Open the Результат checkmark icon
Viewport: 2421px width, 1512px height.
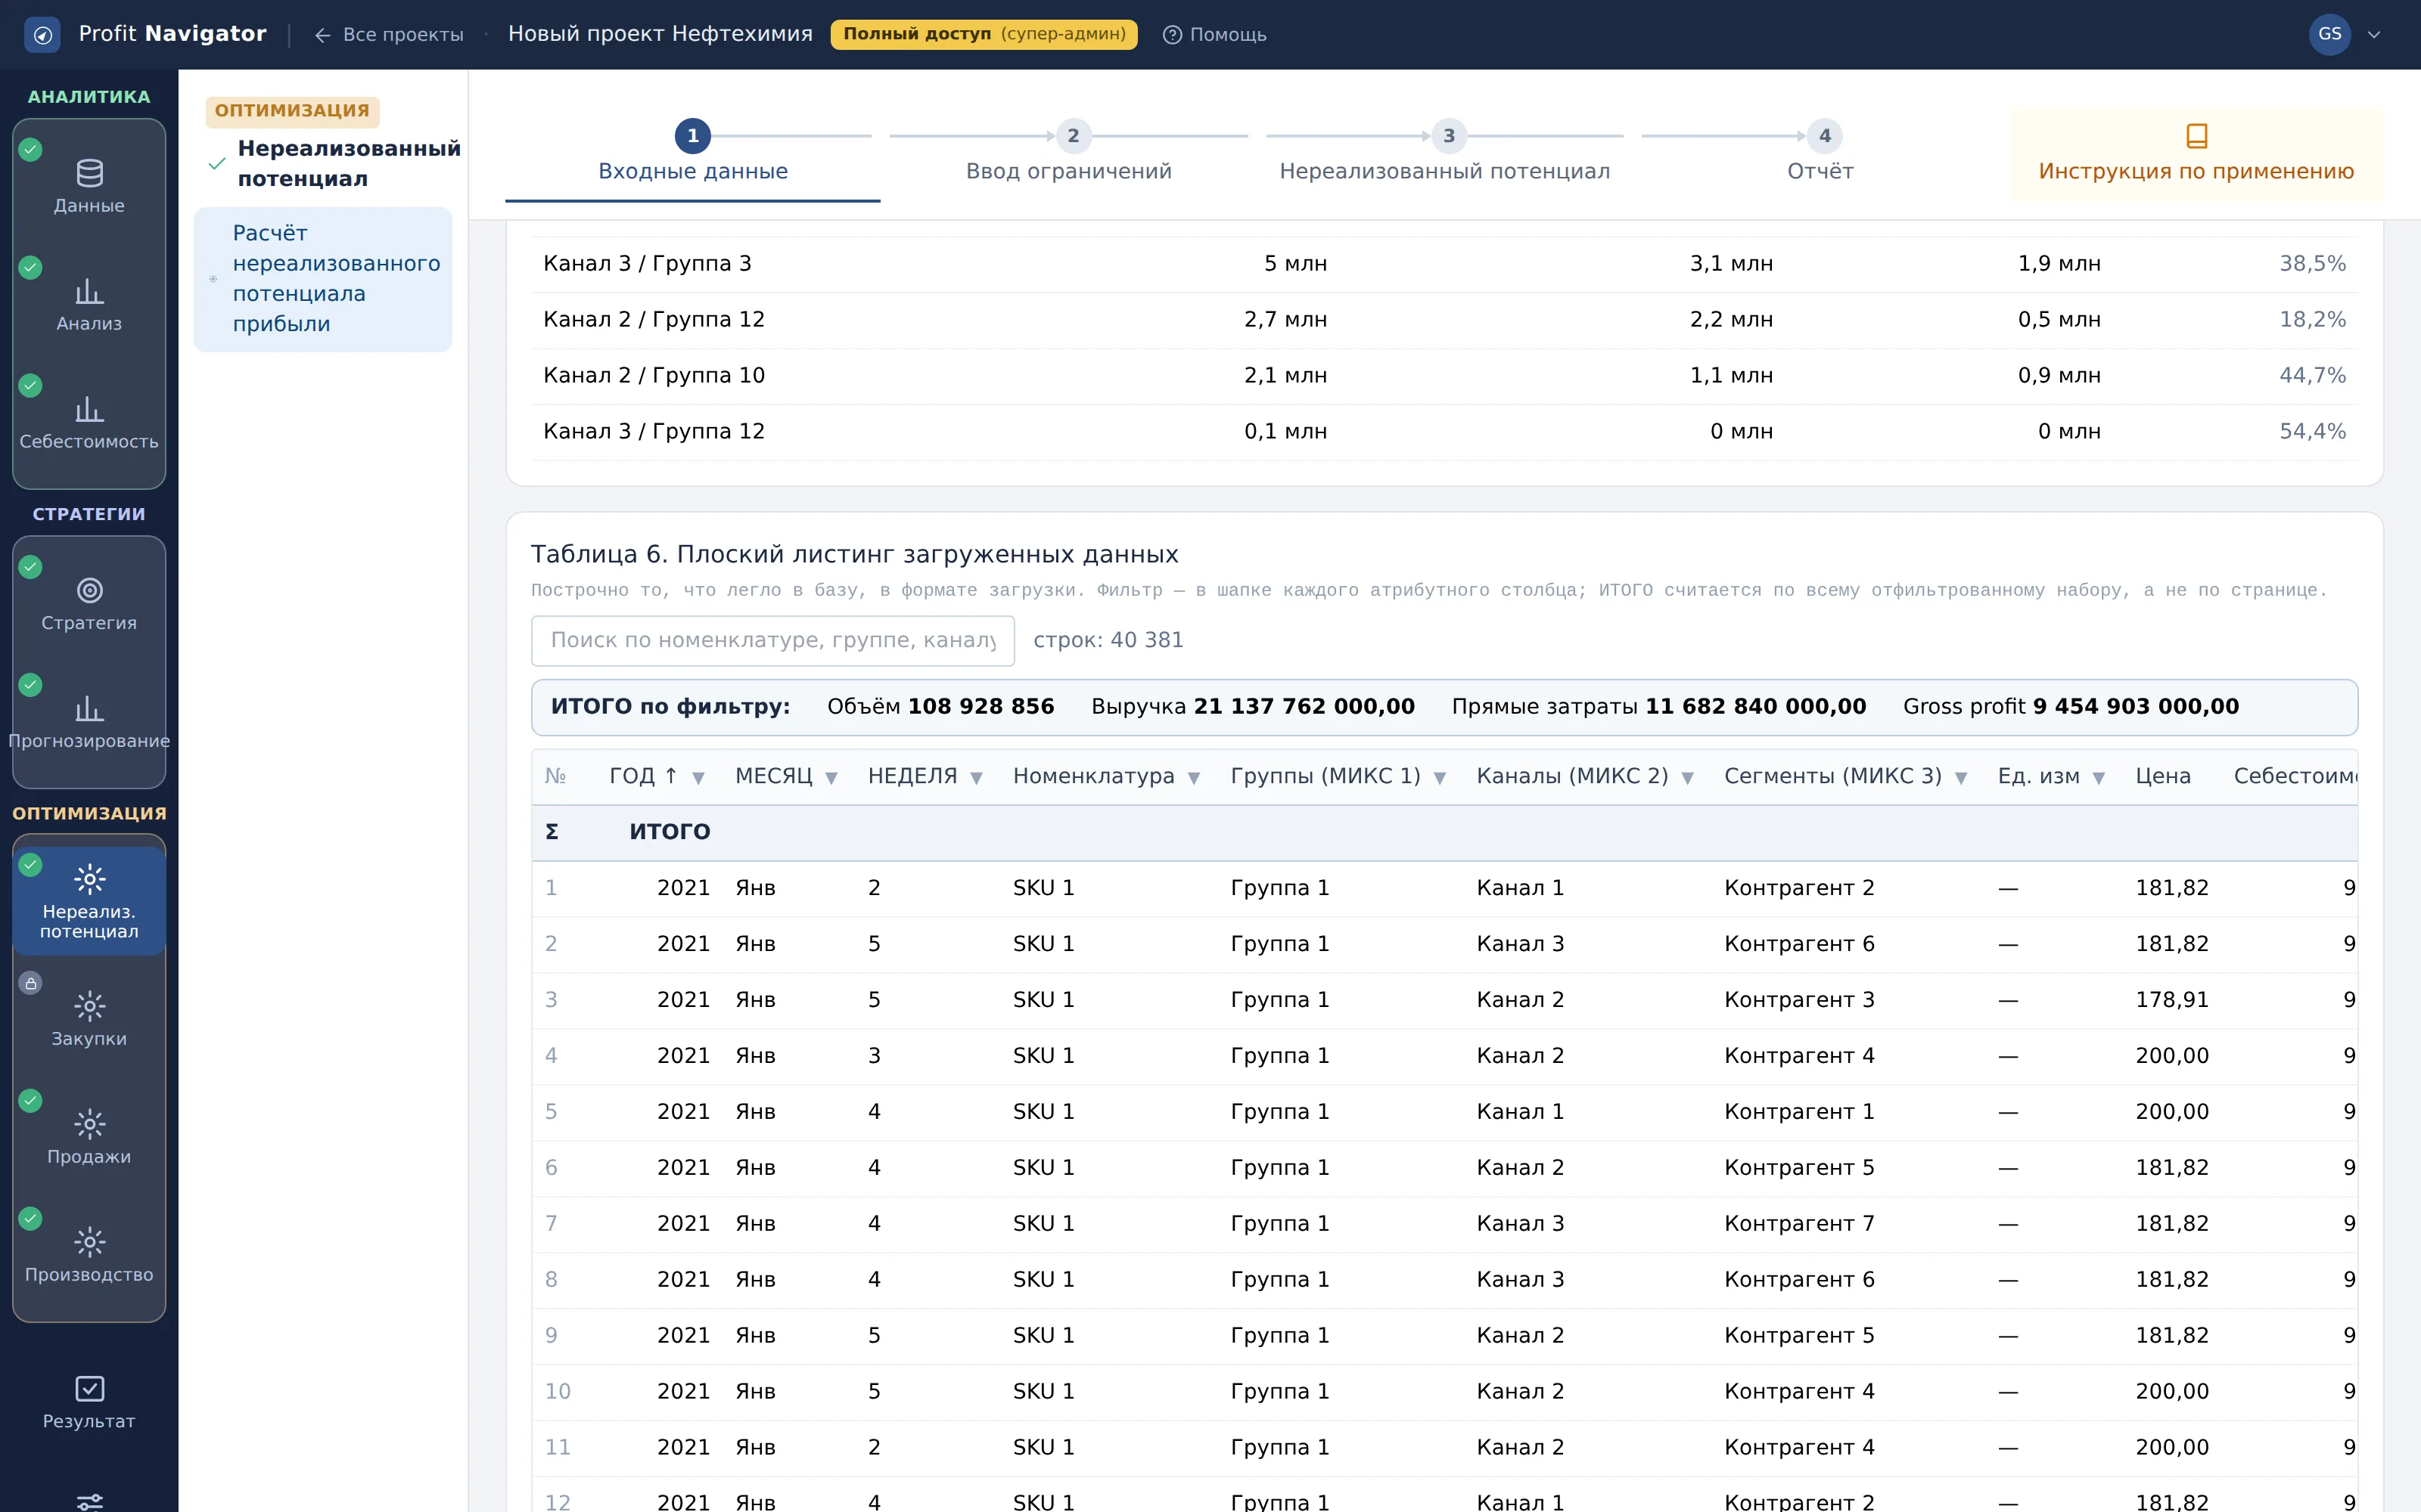coord(89,1389)
